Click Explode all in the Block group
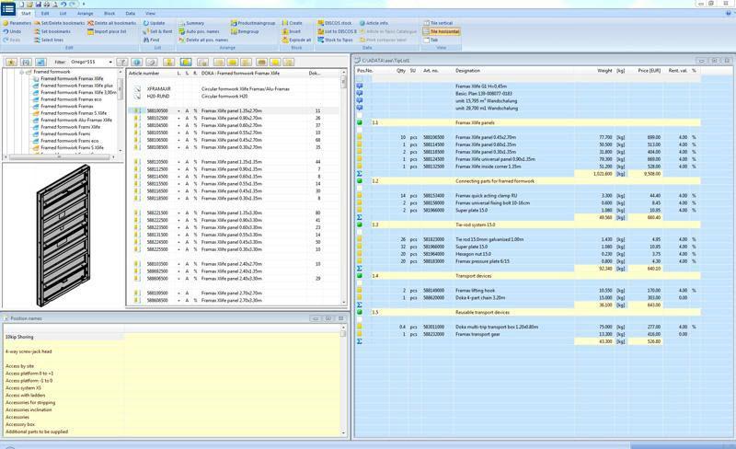 pyautogui.click(x=296, y=40)
